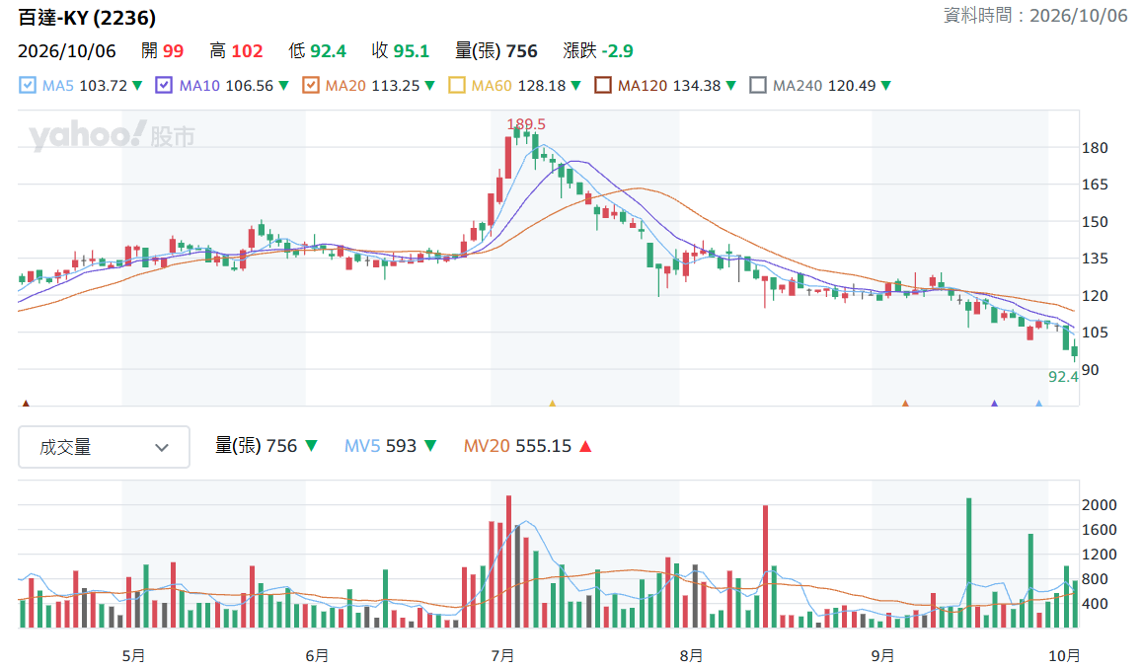Disable the MA20 checkbox
This screenshot has width=1142, height=668.
click(x=311, y=85)
